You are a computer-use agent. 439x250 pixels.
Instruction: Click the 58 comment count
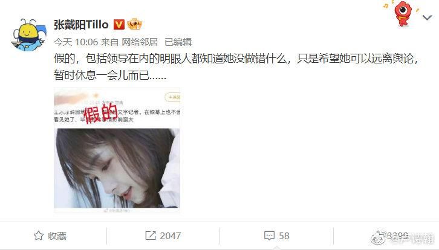[284, 236]
